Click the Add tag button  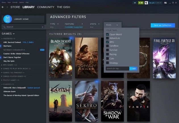click(x=133, y=69)
